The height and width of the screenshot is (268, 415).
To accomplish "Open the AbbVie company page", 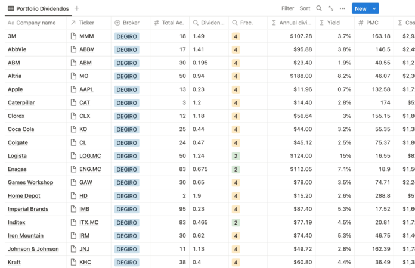I will point(17,49).
